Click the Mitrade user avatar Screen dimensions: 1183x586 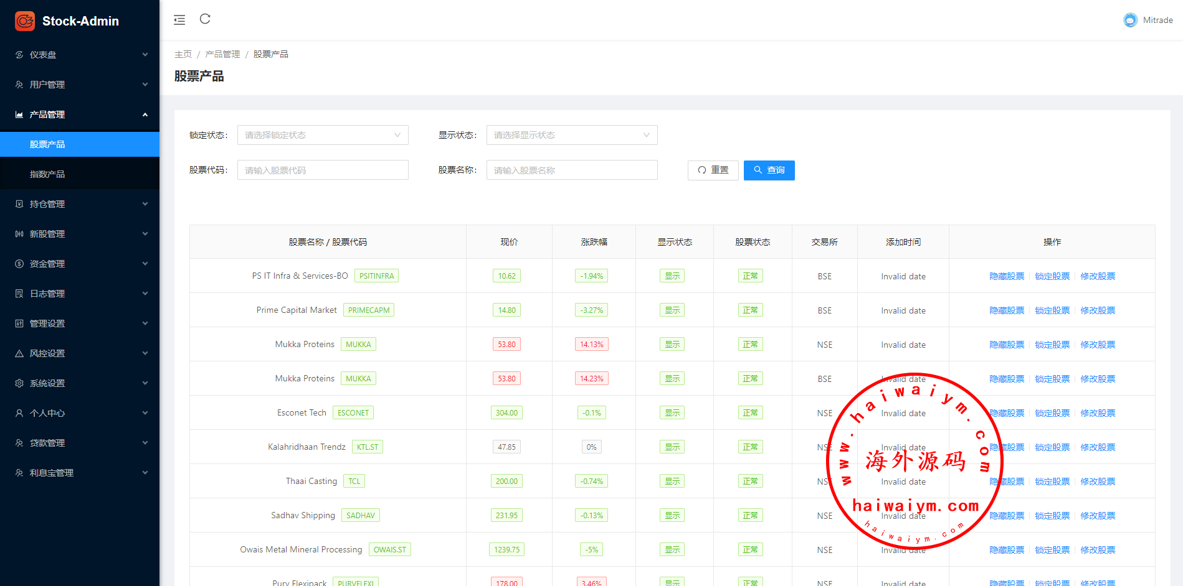pos(1130,20)
